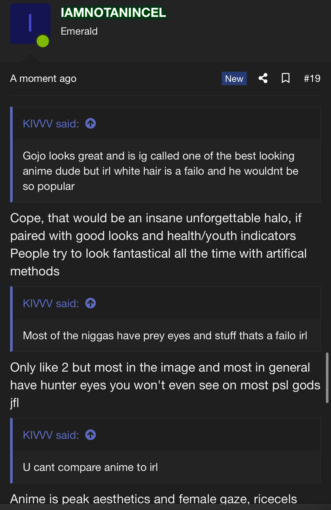Click the share icon on post #19
331x510 pixels.
click(x=263, y=78)
